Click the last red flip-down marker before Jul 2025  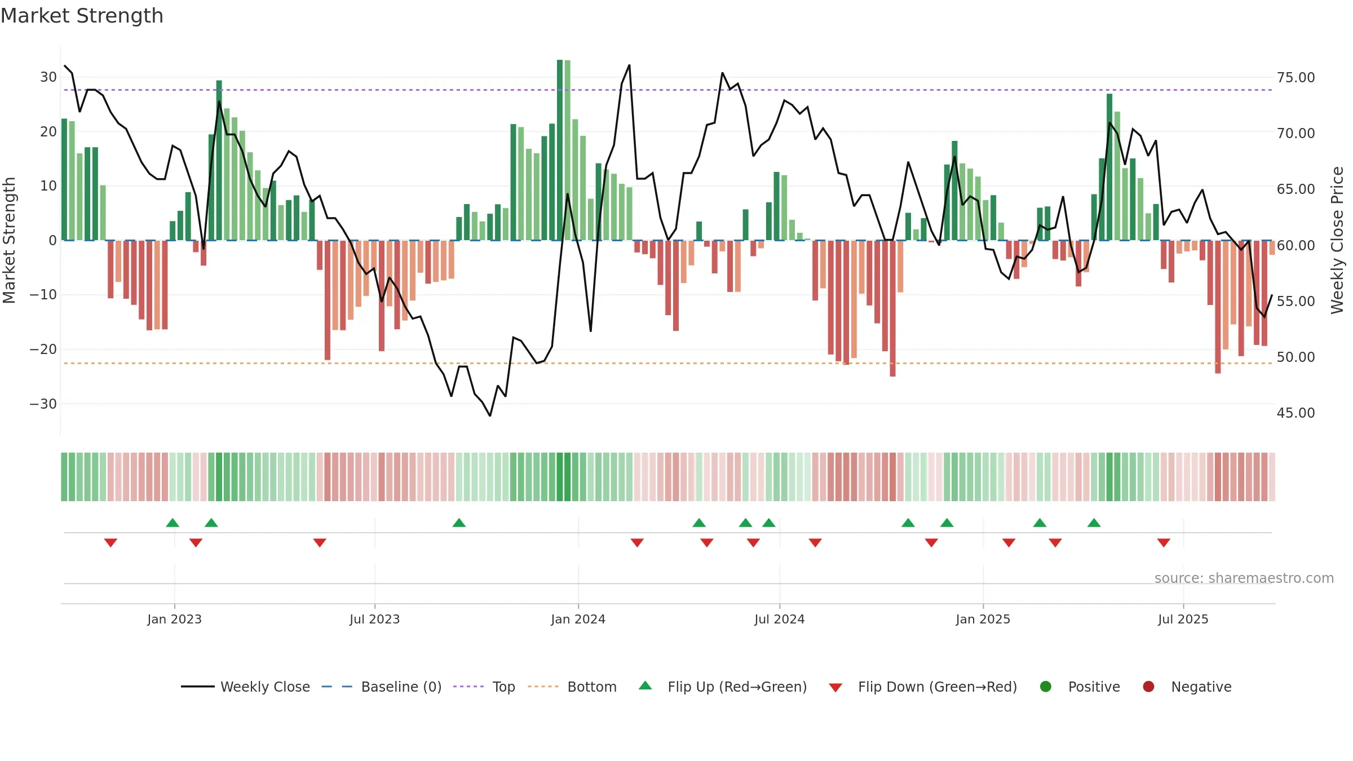[x=1164, y=543]
